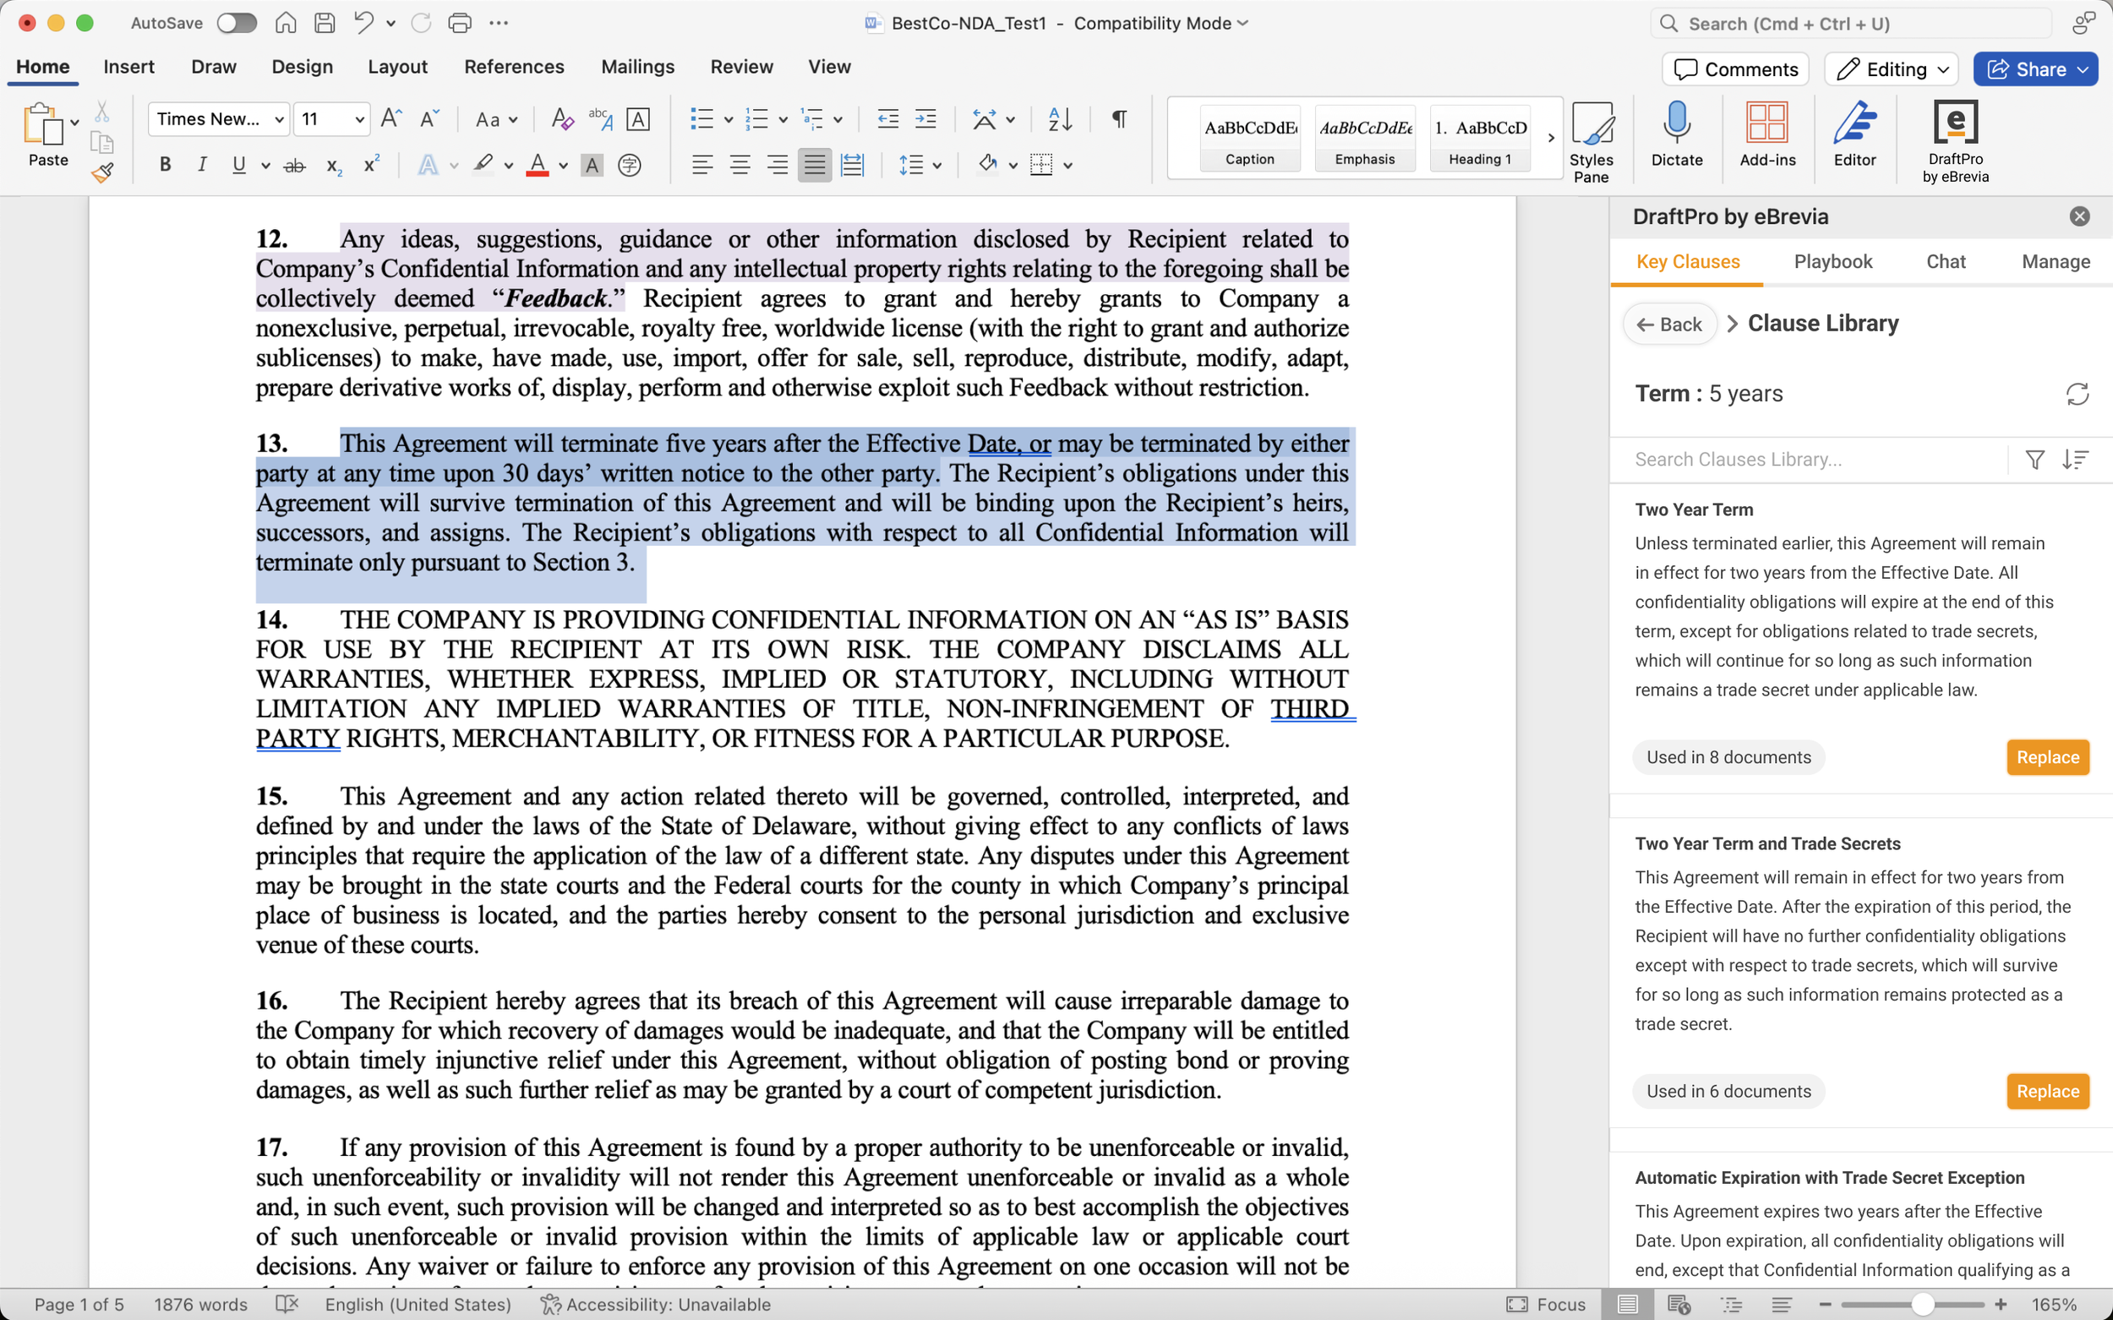Click the refresh icon next to Term
The width and height of the screenshot is (2113, 1320).
[x=2078, y=394]
